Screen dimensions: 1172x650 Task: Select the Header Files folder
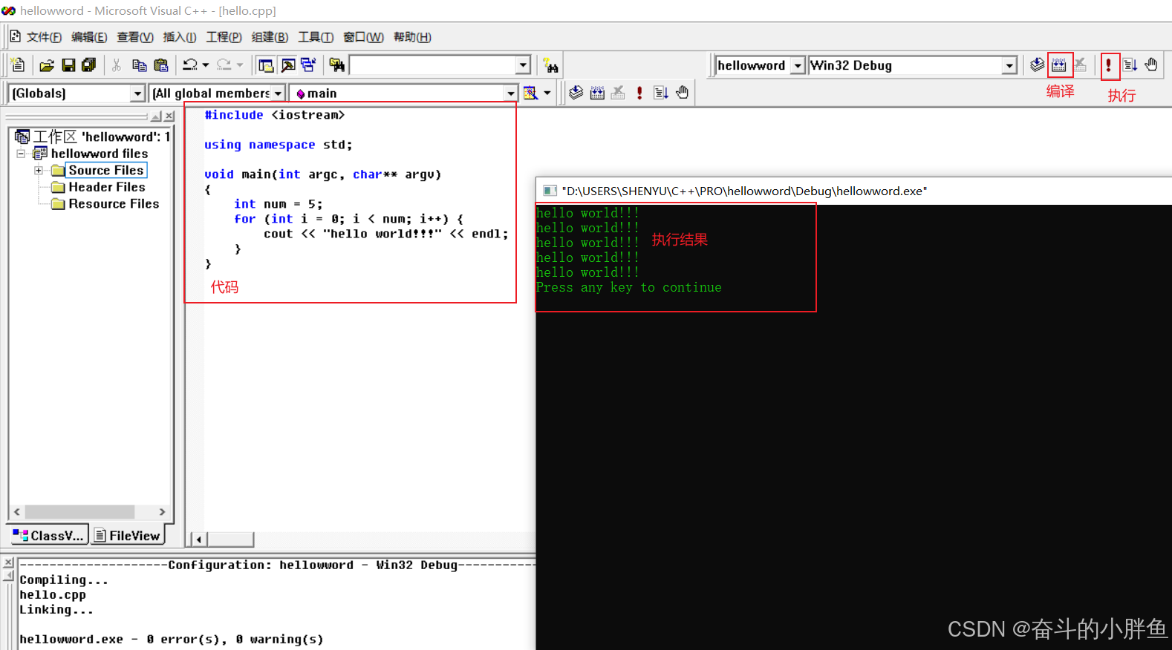tap(106, 187)
